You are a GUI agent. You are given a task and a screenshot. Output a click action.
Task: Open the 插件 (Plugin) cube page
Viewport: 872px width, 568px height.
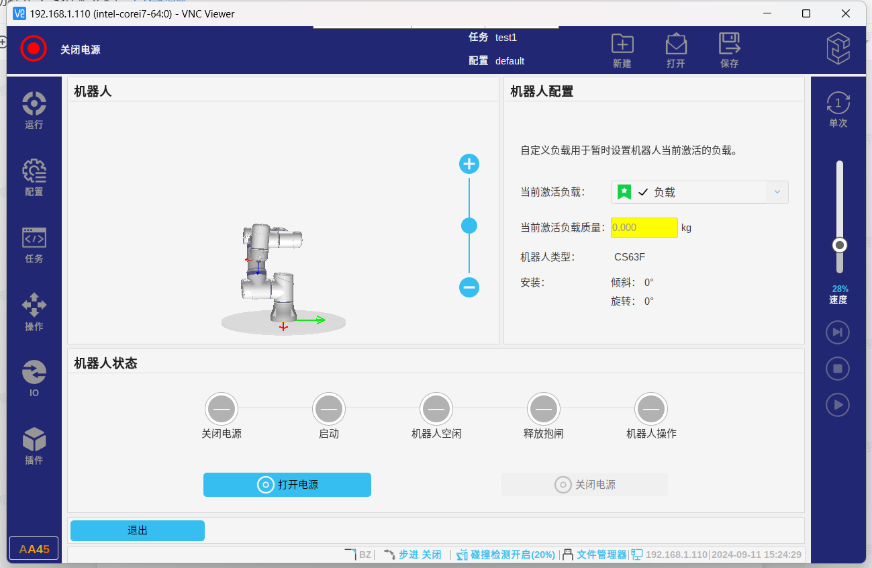[34, 446]
